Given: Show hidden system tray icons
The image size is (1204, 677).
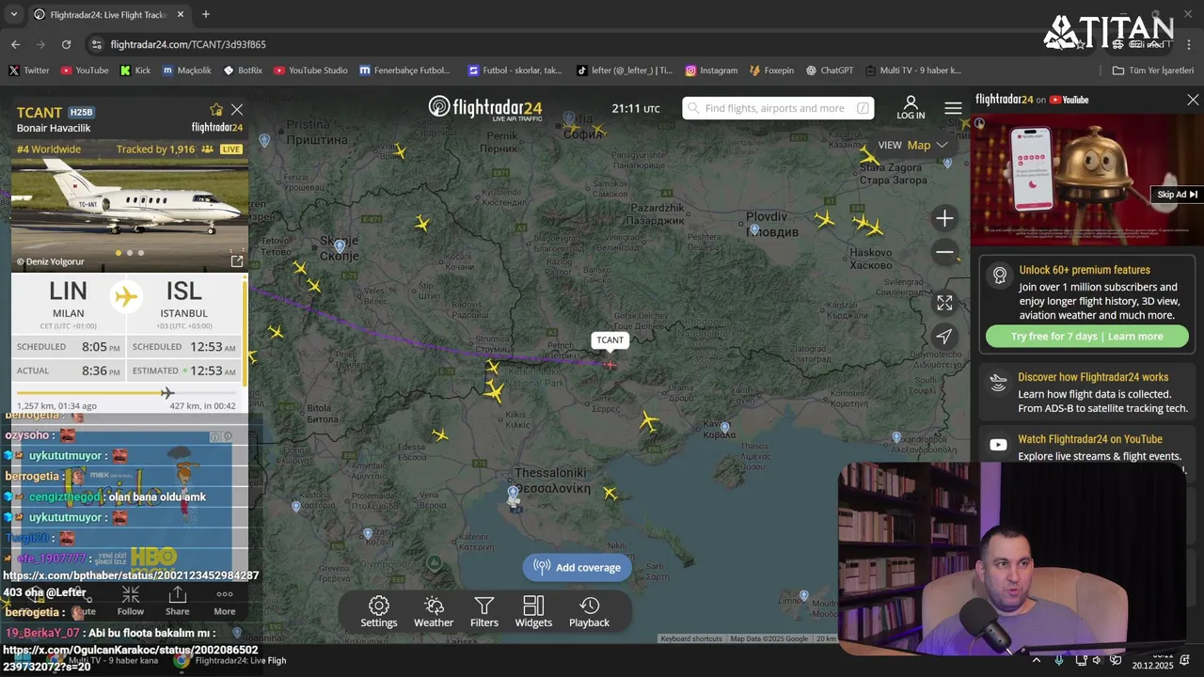Looking at the screenshot, I should [x=1037, y=660].
